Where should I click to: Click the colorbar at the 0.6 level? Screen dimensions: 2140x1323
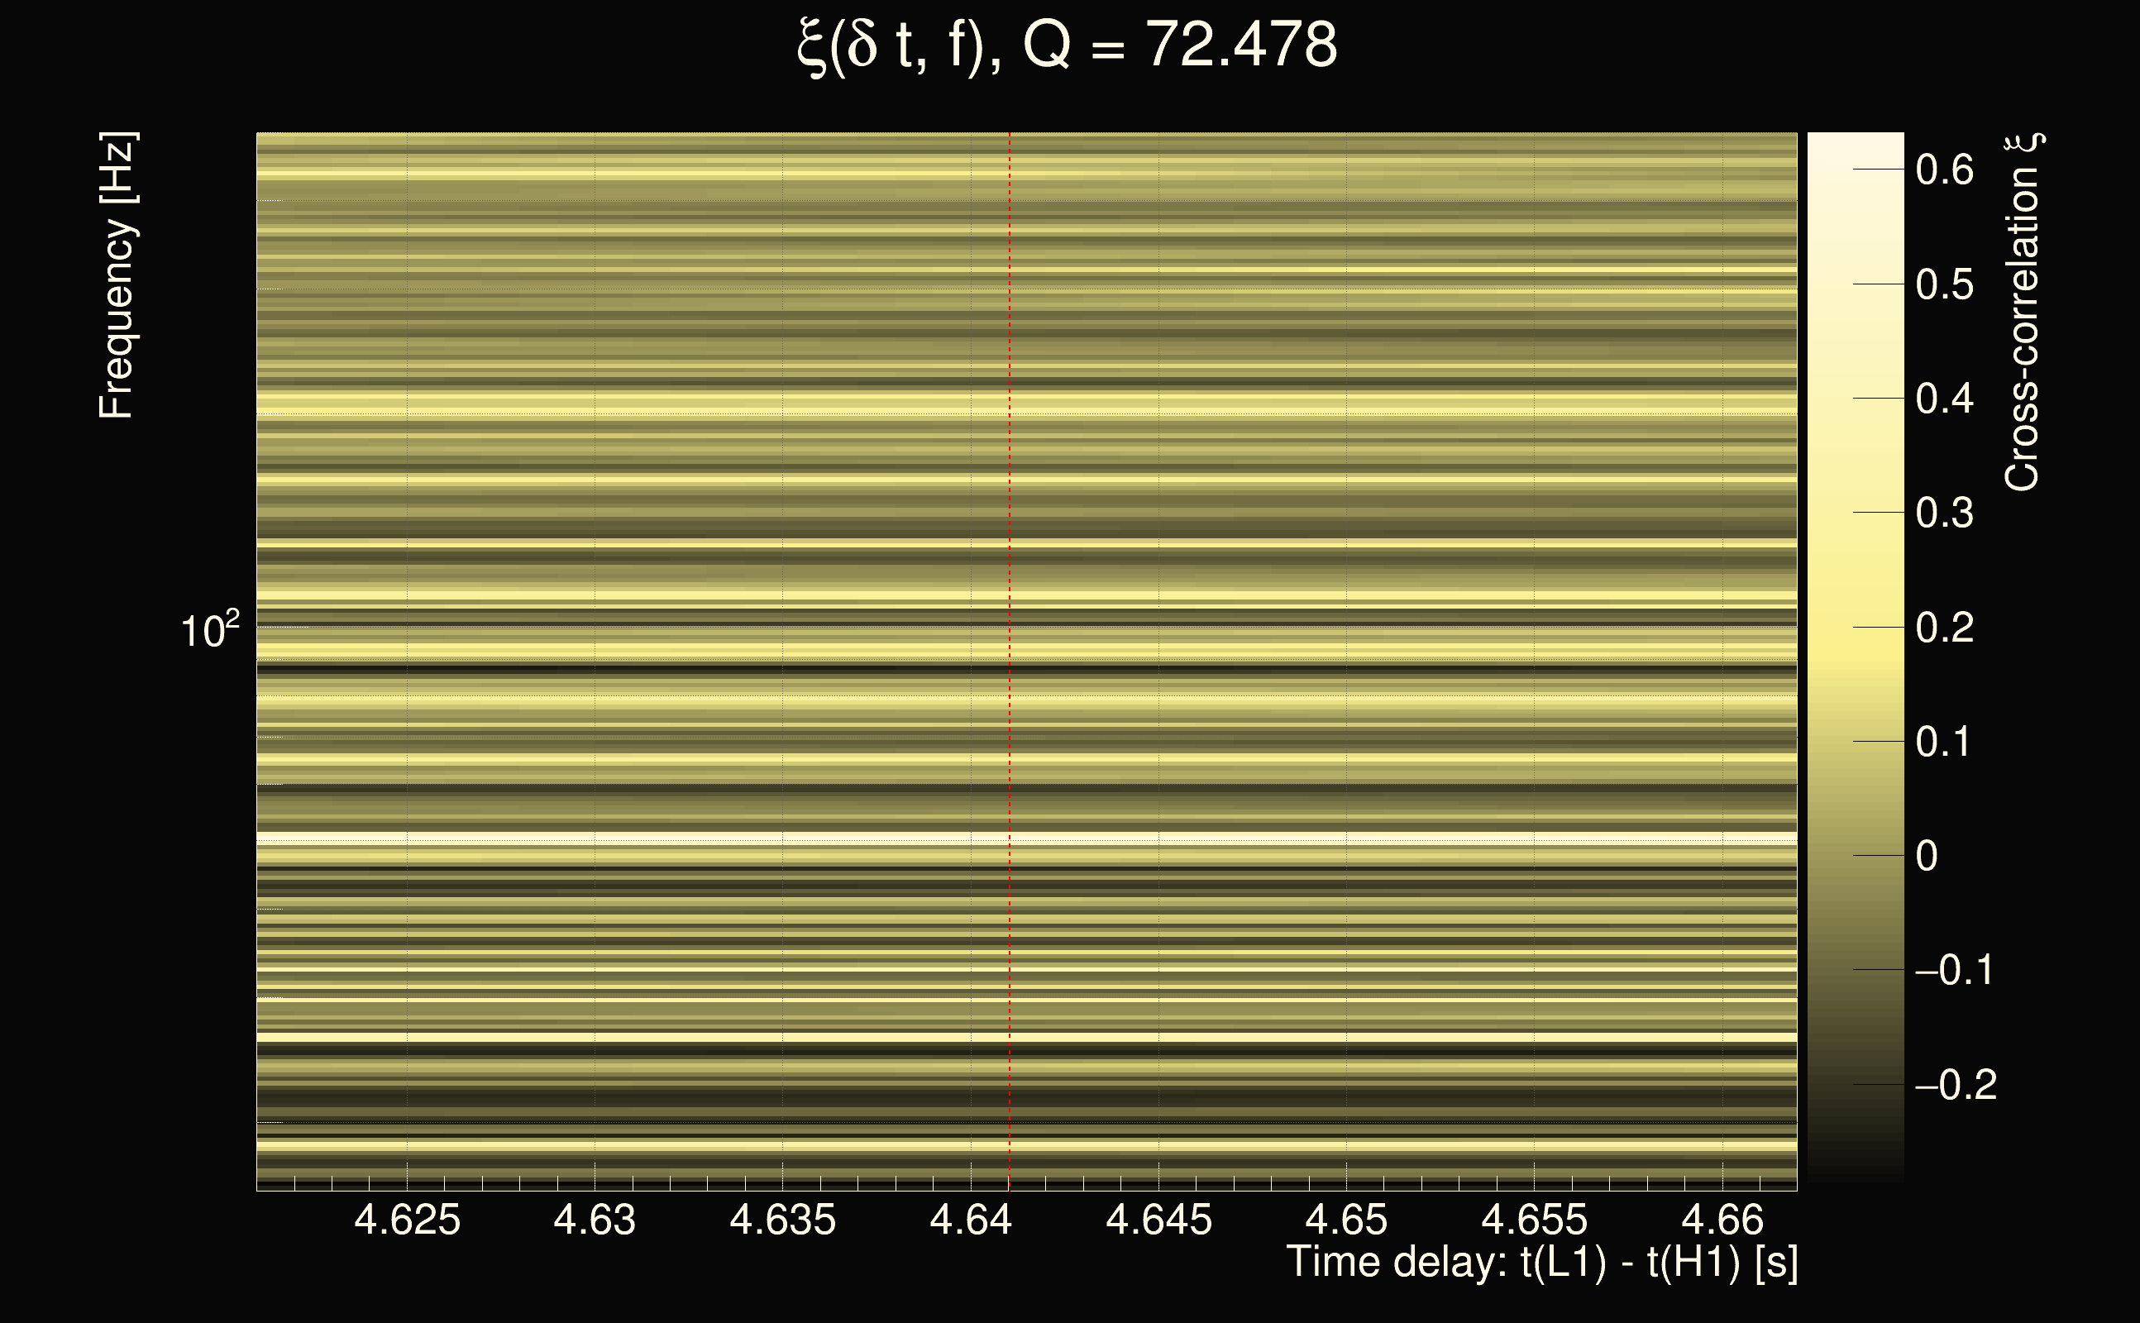tap(1855, 169)
